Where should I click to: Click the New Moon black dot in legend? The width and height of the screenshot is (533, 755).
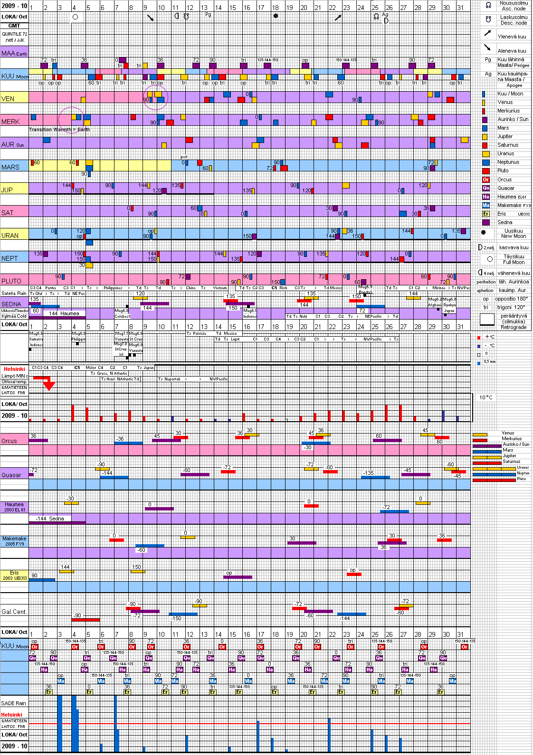pos(484,233)
